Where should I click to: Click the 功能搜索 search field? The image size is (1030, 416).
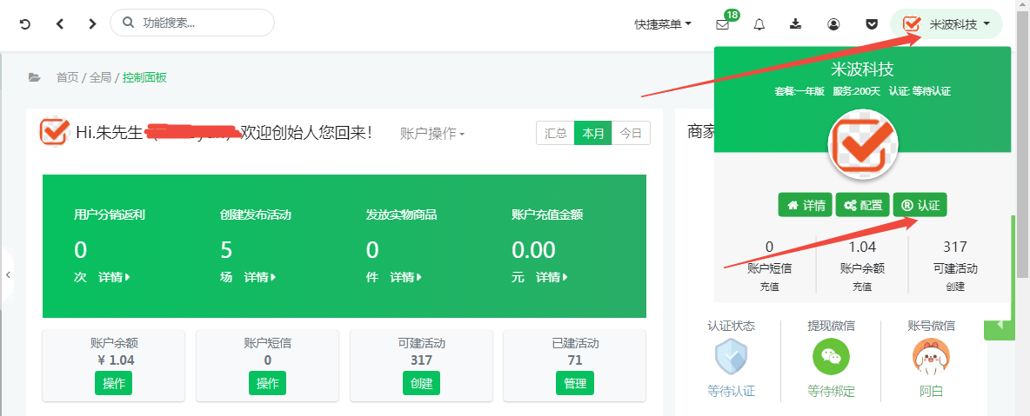pyautogui.click(x=191, y=23)
